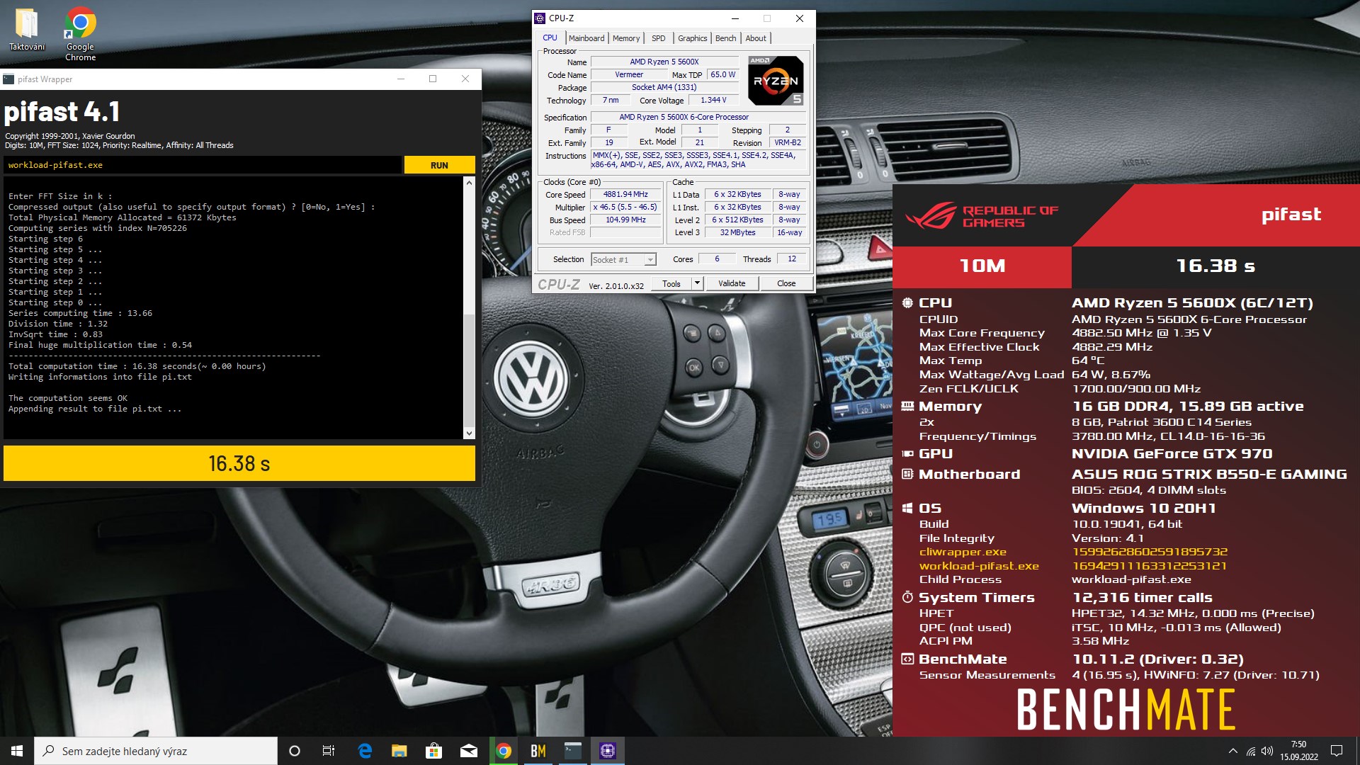Open the SPD tab in CPU-Z

pyautogui.click(x=659, y=38)
